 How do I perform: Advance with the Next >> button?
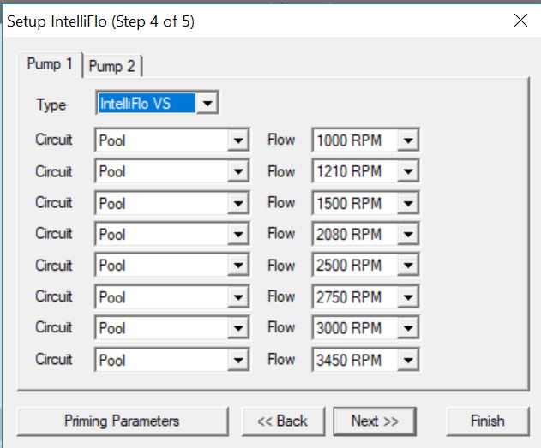point(375,421)
